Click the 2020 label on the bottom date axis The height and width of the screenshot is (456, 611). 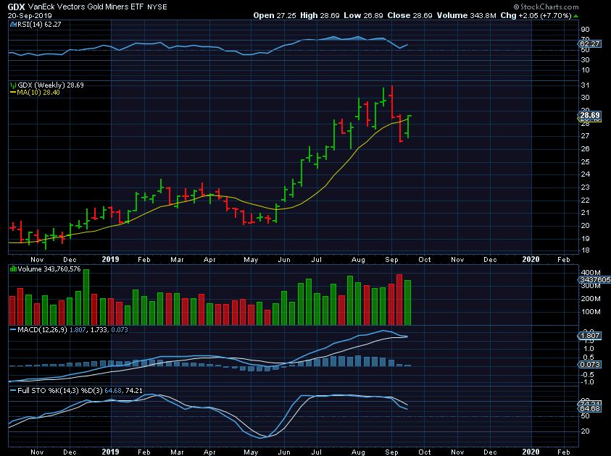point(531,452)
